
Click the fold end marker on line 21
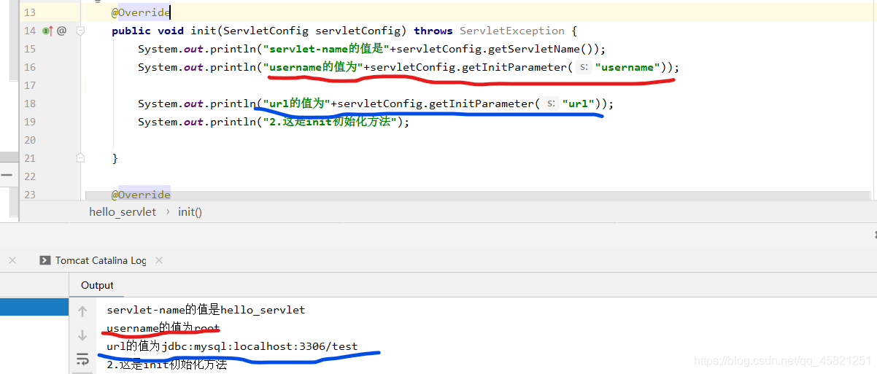point(80,158)
